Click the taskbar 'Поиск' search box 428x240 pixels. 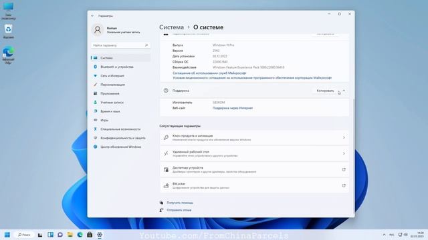tap(24, 235)
